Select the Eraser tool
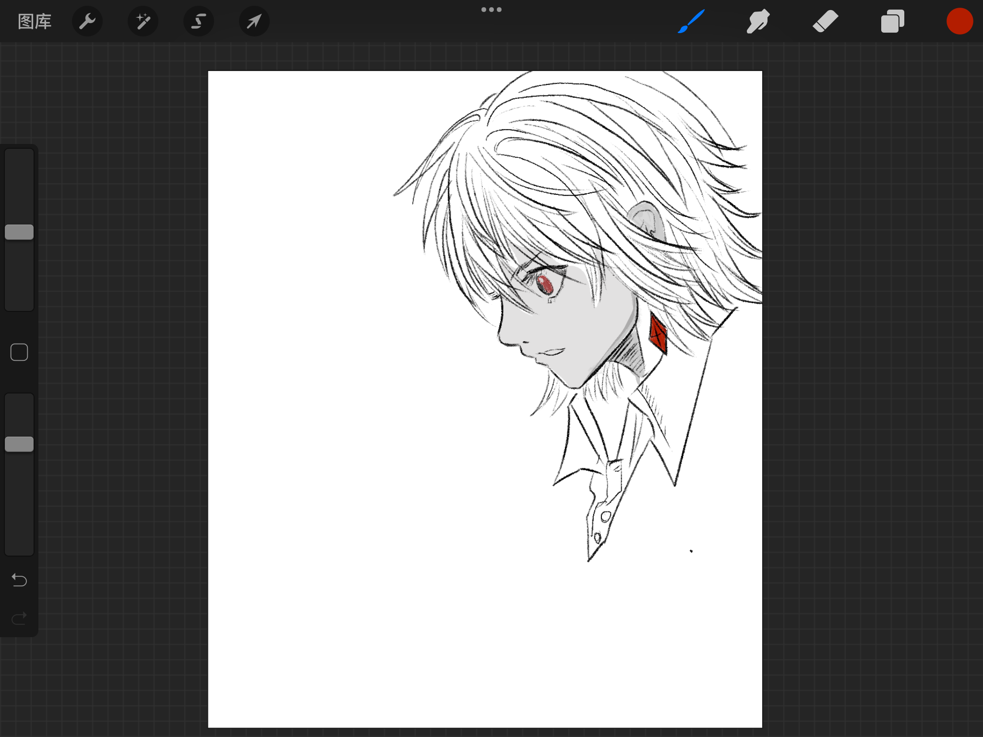Viewport: 983px width, 737px height. click(x=825, y=22)
